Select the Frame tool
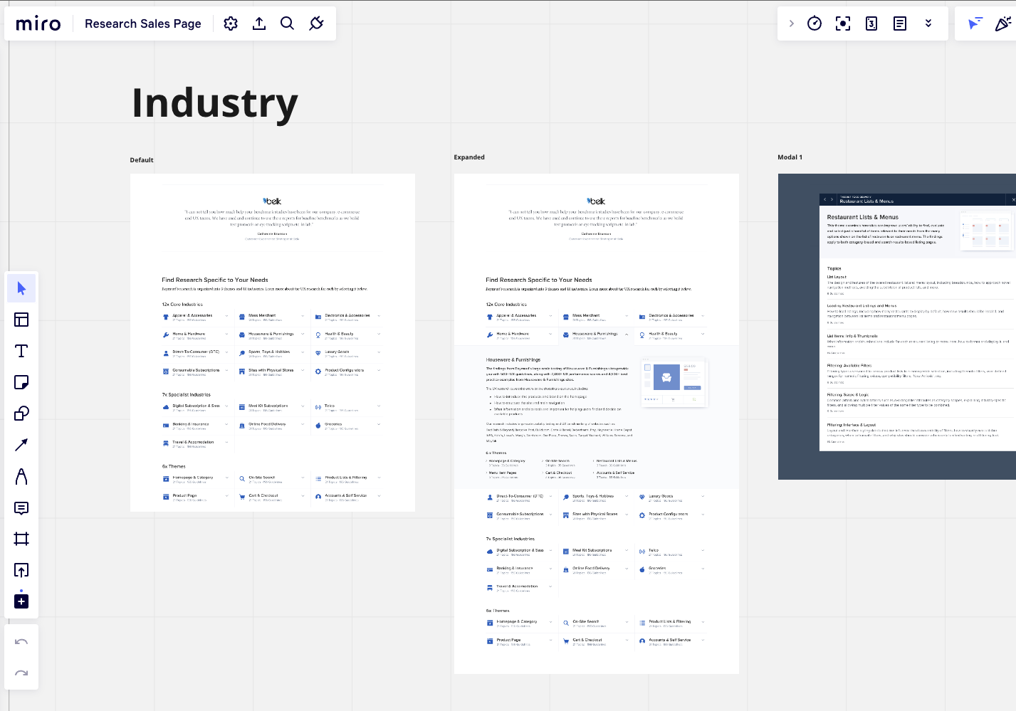The height and width of the screenshot is (711, 1016). (x=21, y=539)
